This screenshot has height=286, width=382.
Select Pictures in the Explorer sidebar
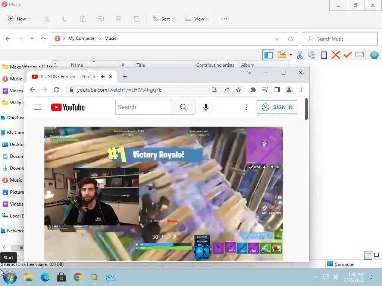(13, 192)
